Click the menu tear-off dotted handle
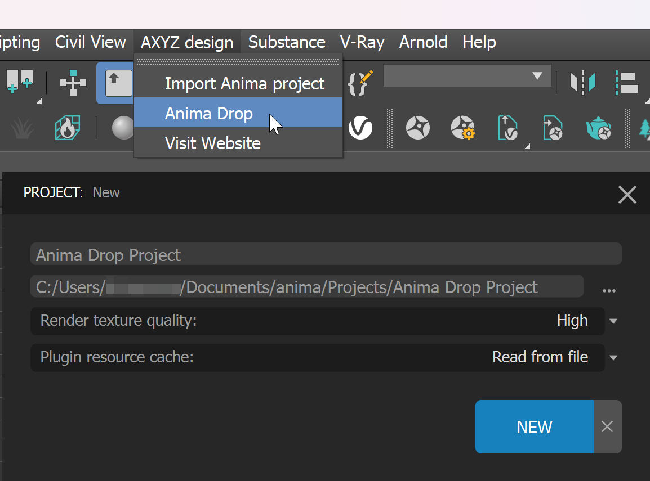 (x=238, y=62)
